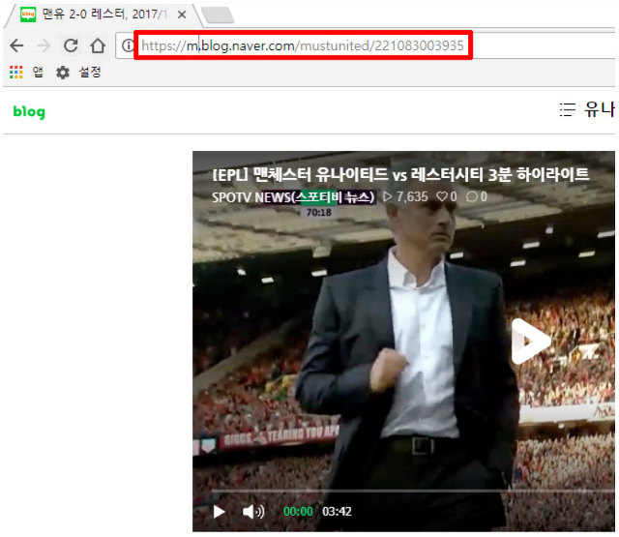Close the 맨유 2-0 레스터 tab
The width and height of the screenshot is (619, 537).
[x=182, y=15]
